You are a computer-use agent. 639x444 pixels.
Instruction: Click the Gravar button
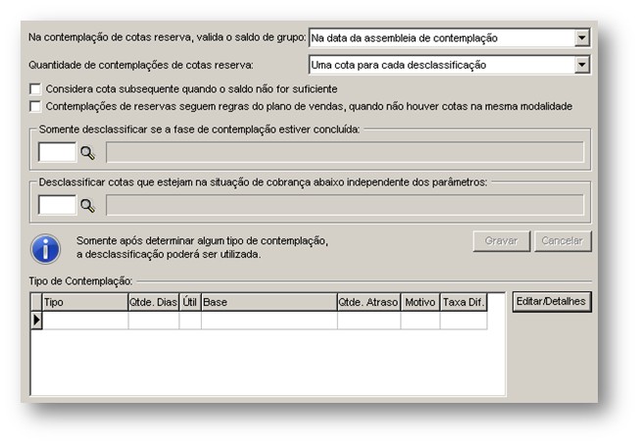(x=501, y=241)
